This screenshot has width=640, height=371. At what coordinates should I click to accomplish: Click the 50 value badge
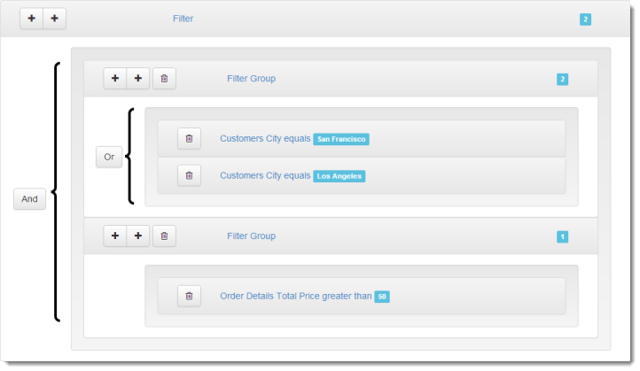[382, 297]
